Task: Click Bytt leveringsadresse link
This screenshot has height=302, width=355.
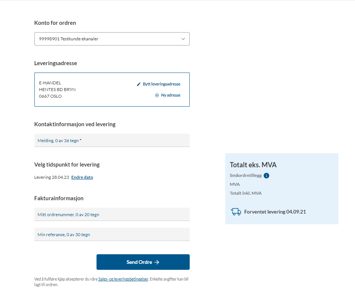Action: point(162,84)
